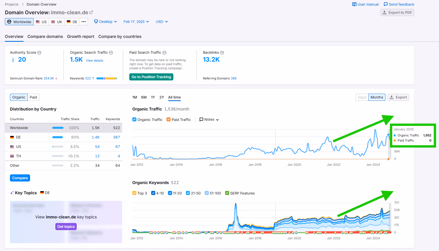439x251 pixels.
Task: Click the Authority Score info globe icon
Action: coord(39,53)
